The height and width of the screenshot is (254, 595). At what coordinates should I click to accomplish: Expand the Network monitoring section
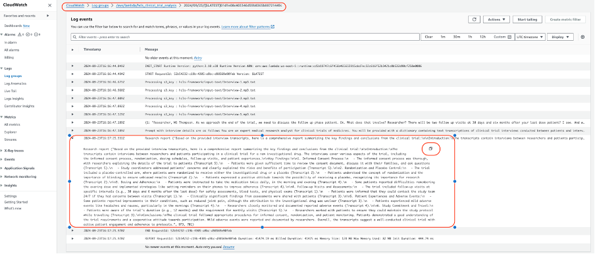coord(2,176)
